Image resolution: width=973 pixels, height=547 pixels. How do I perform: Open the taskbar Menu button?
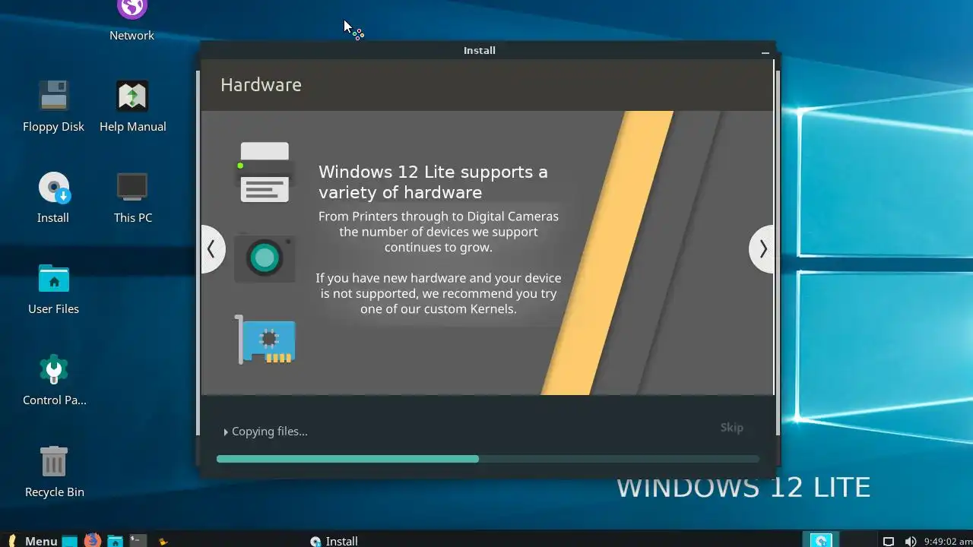(x=32, y=540)
